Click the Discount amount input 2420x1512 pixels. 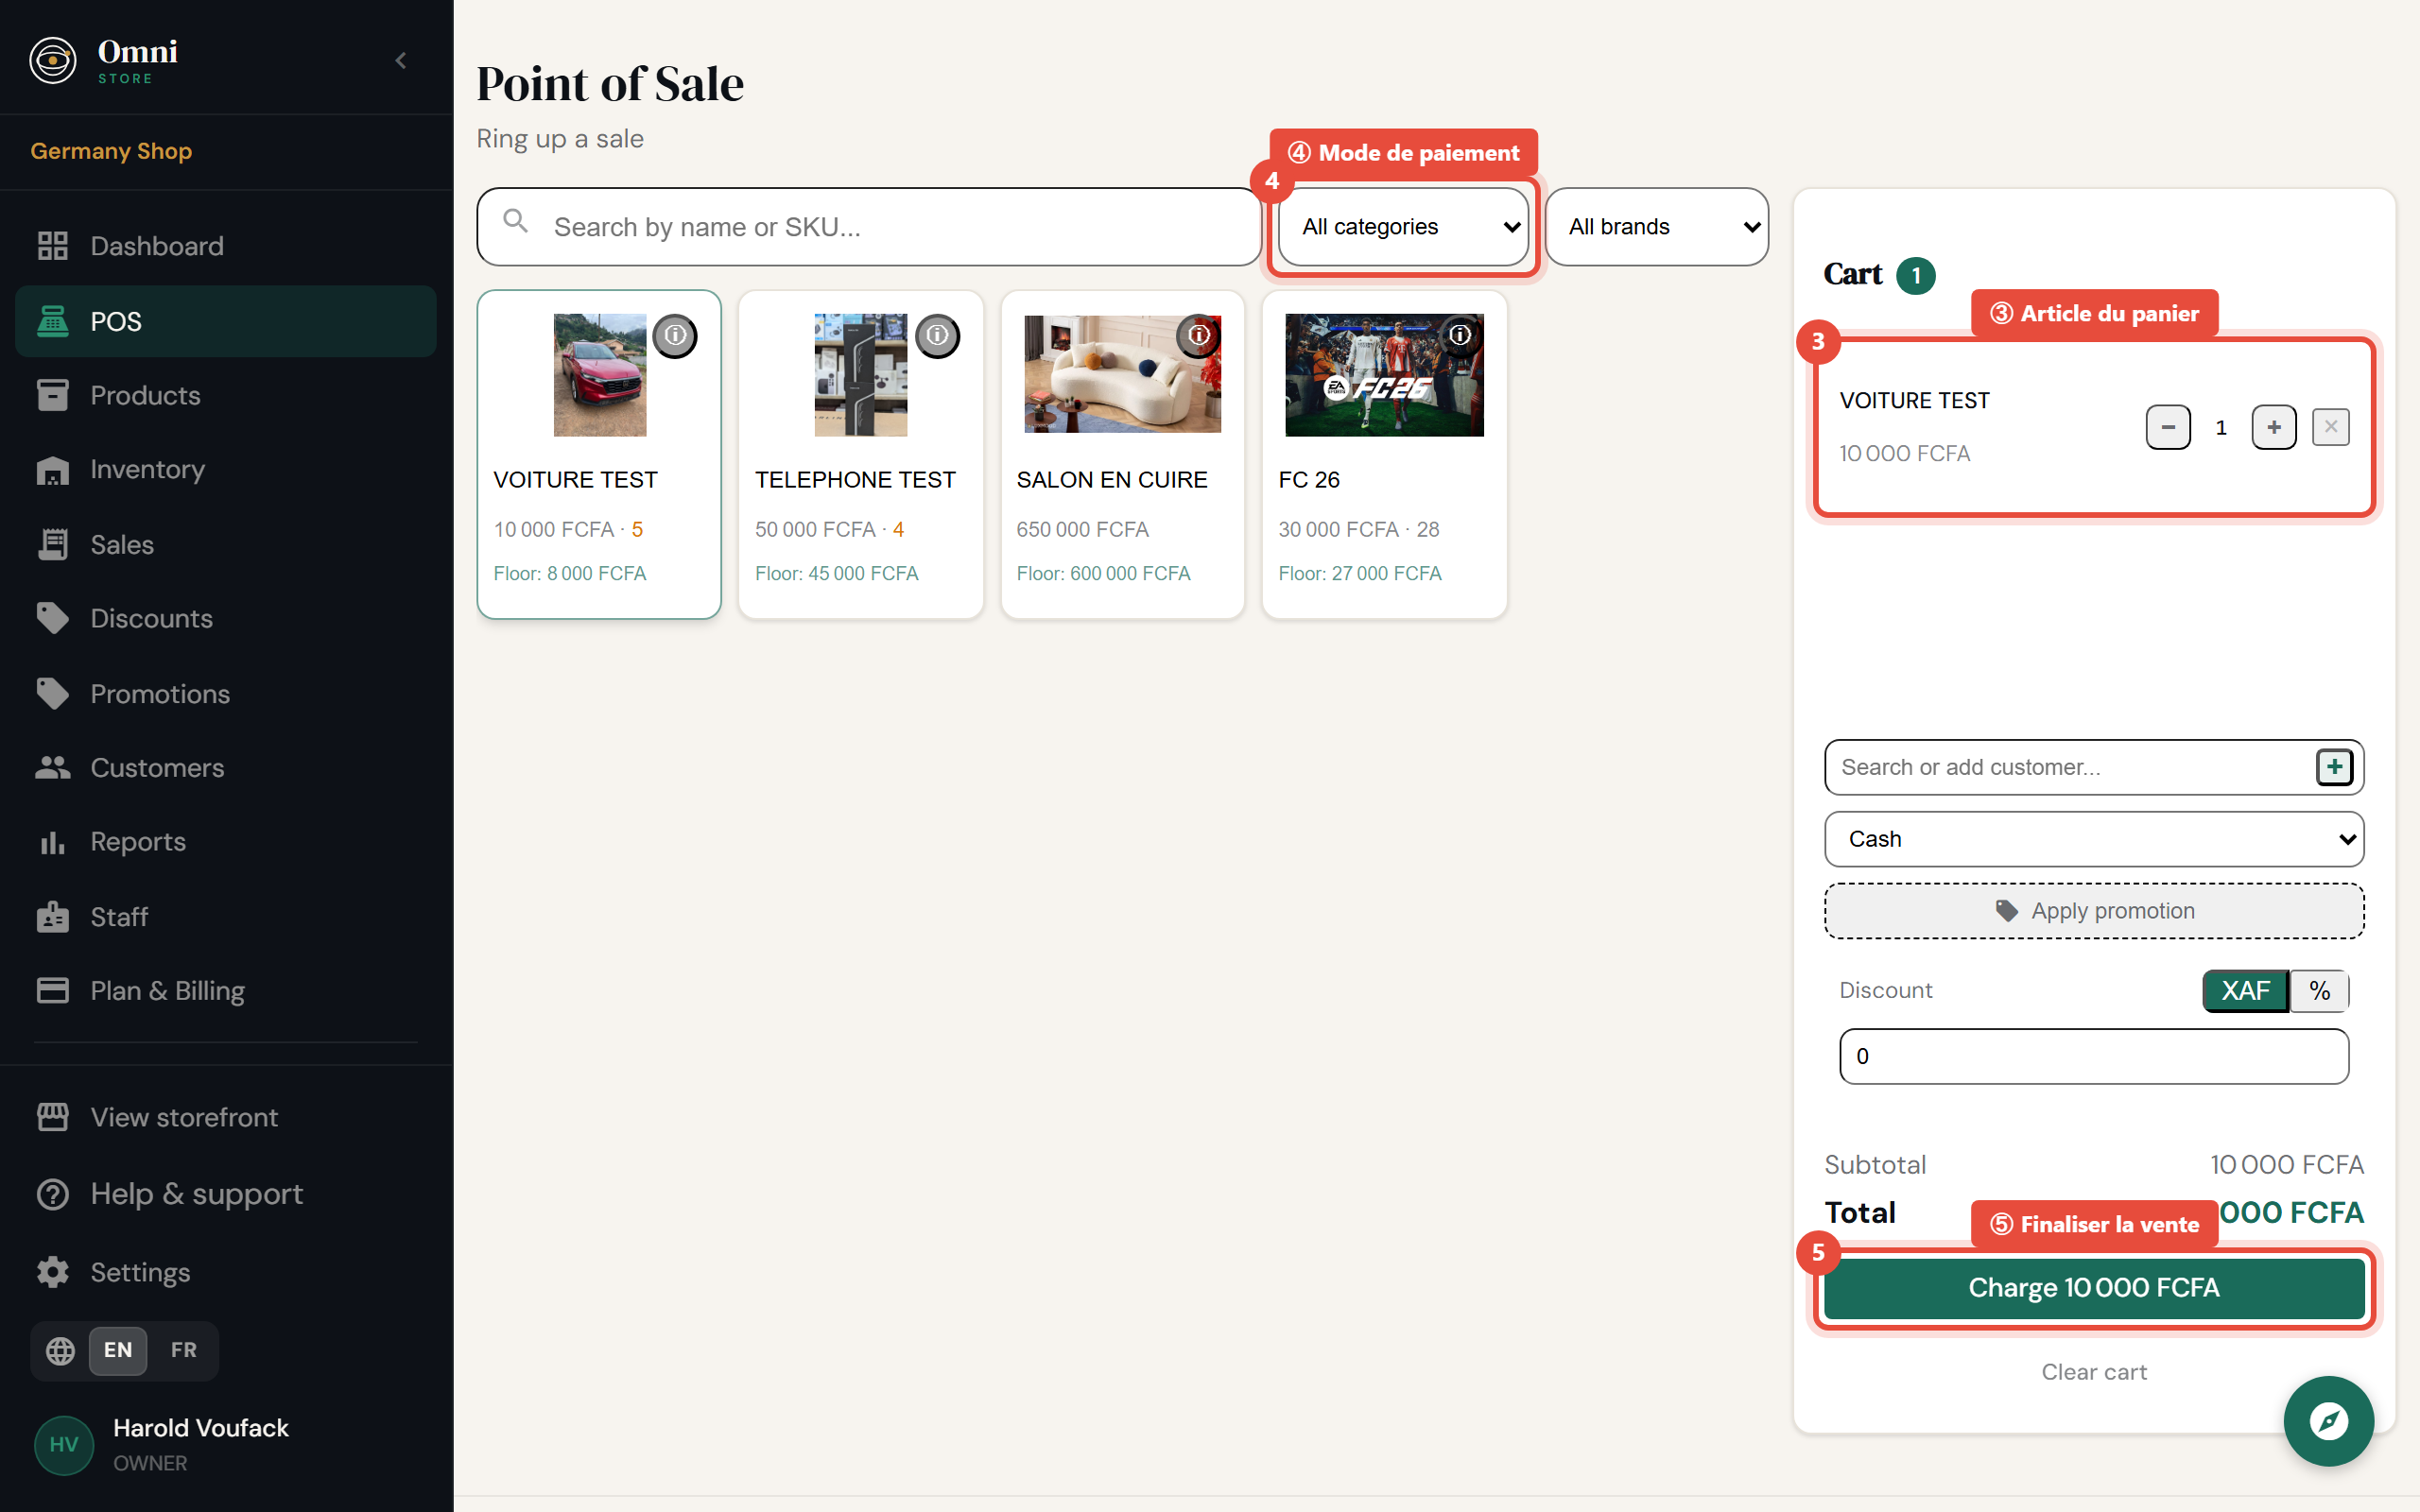(2094, 1056)
